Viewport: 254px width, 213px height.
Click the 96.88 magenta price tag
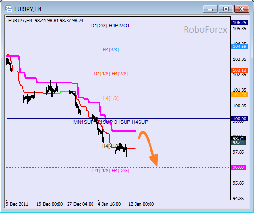pyautogui.click(x=239, y=167)
